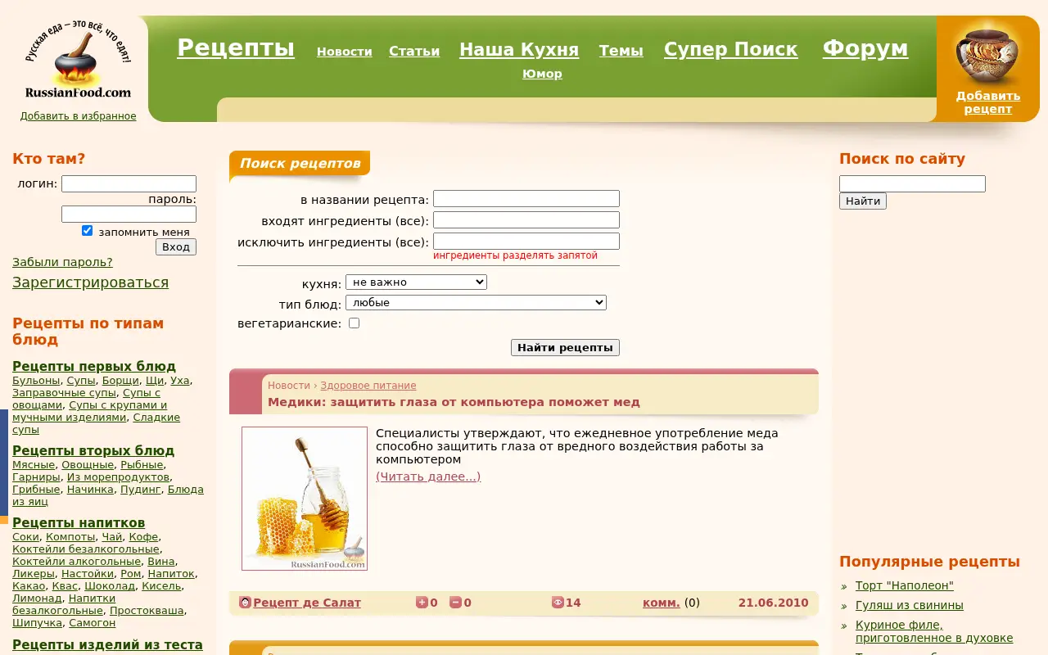Open the Рецепты первых блюд category
This screenshot has height=655, width=1048.
coord(94,367)
